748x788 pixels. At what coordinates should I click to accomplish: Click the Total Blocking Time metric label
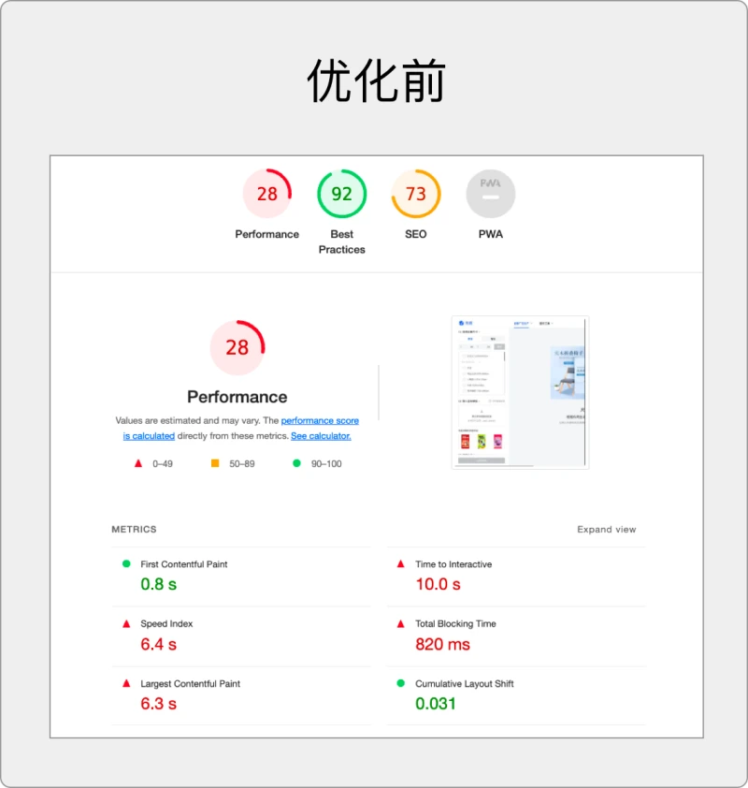coord(455,623)
